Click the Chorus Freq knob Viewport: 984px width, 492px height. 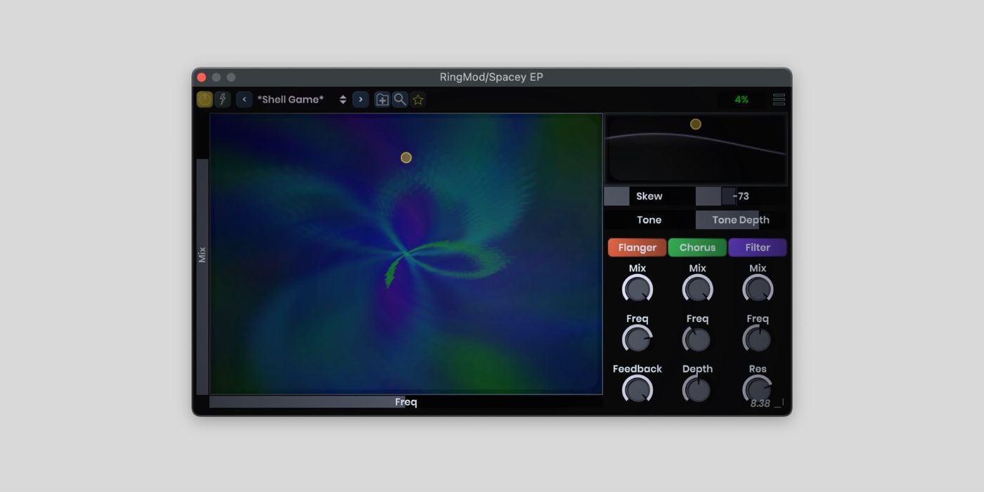(x=698, y=339)
